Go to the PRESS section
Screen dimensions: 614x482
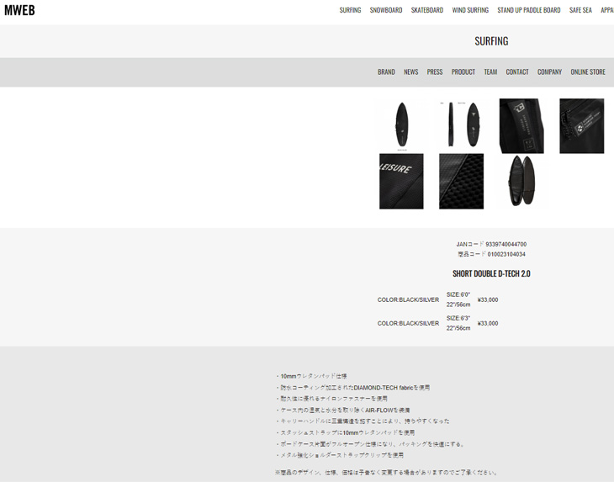pyautogui.click(x=435, y=72)
